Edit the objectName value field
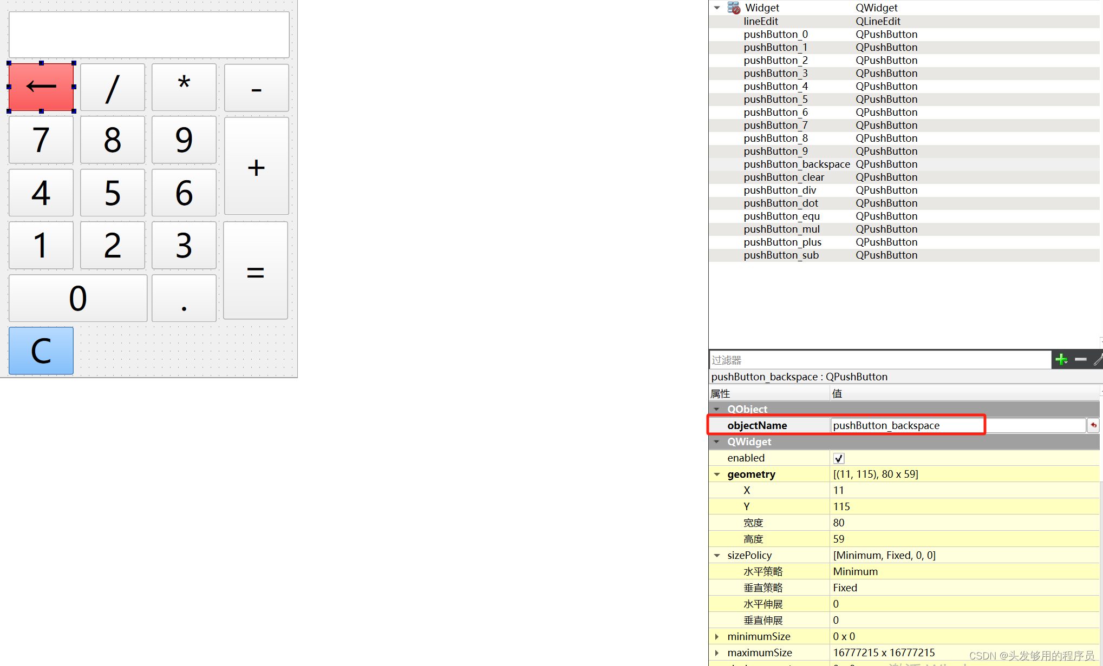 [x=958, y=425]
